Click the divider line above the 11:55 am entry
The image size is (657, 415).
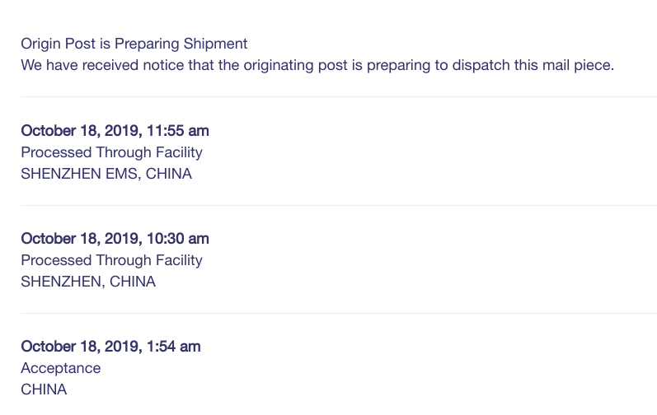(x=339, y=96)
